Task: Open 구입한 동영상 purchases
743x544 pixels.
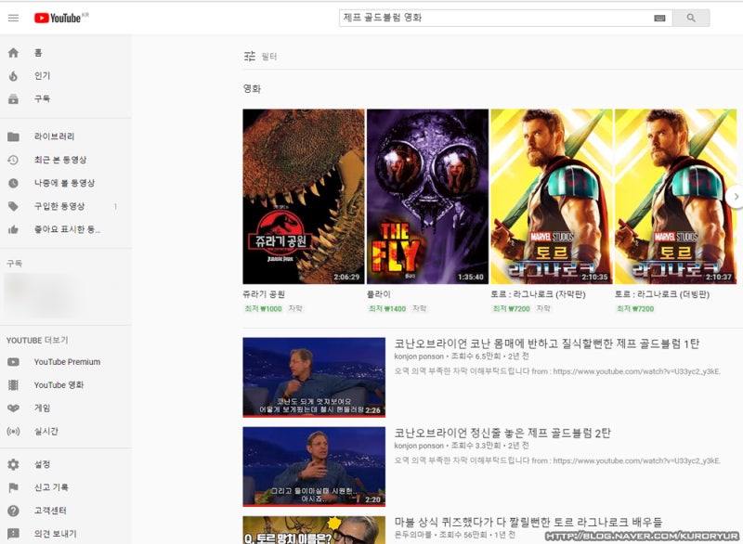Action: pyautogui.click(x=59, y=206)
